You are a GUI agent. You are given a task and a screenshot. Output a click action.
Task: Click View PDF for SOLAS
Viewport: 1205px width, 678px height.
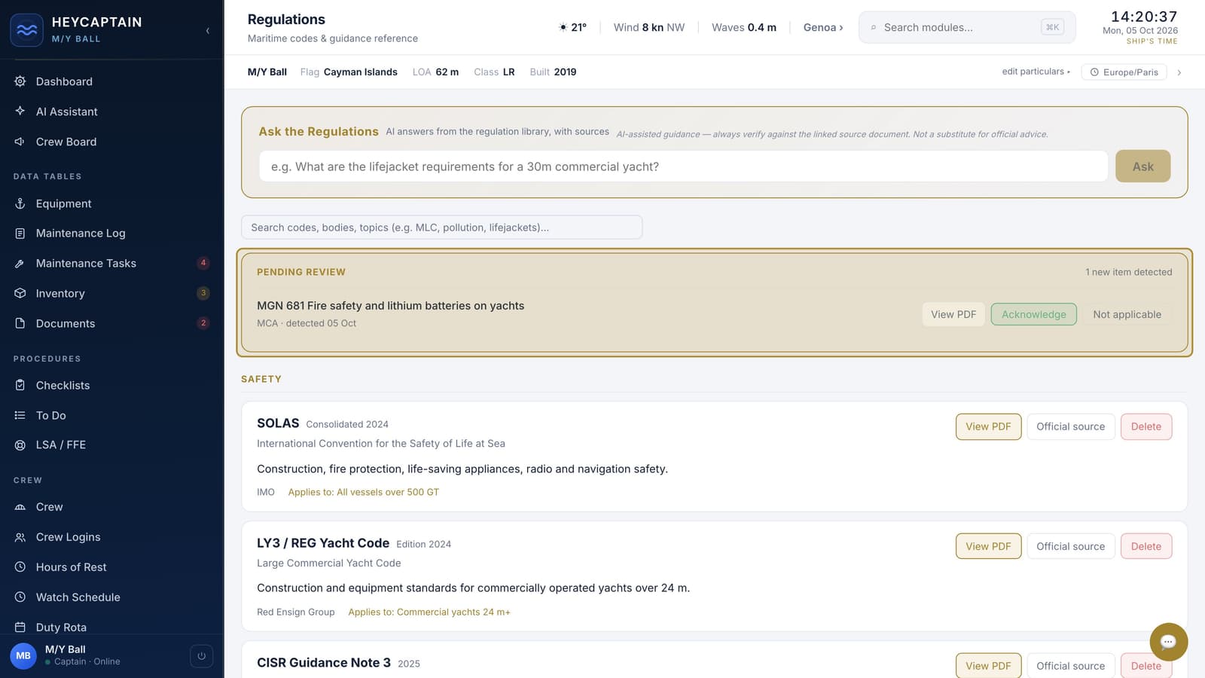click(988, 426)
